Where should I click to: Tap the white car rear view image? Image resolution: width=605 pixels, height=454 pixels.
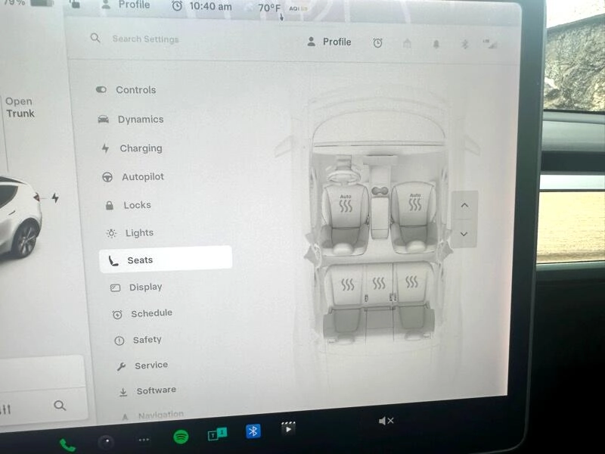[x=20, y=218]
